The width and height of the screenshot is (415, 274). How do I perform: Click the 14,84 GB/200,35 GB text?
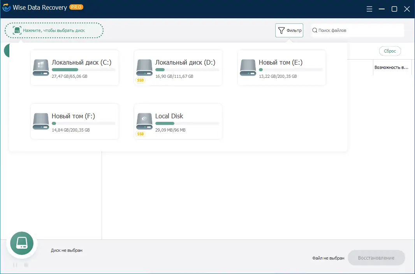pyautogui.click(x=71, y=130)
